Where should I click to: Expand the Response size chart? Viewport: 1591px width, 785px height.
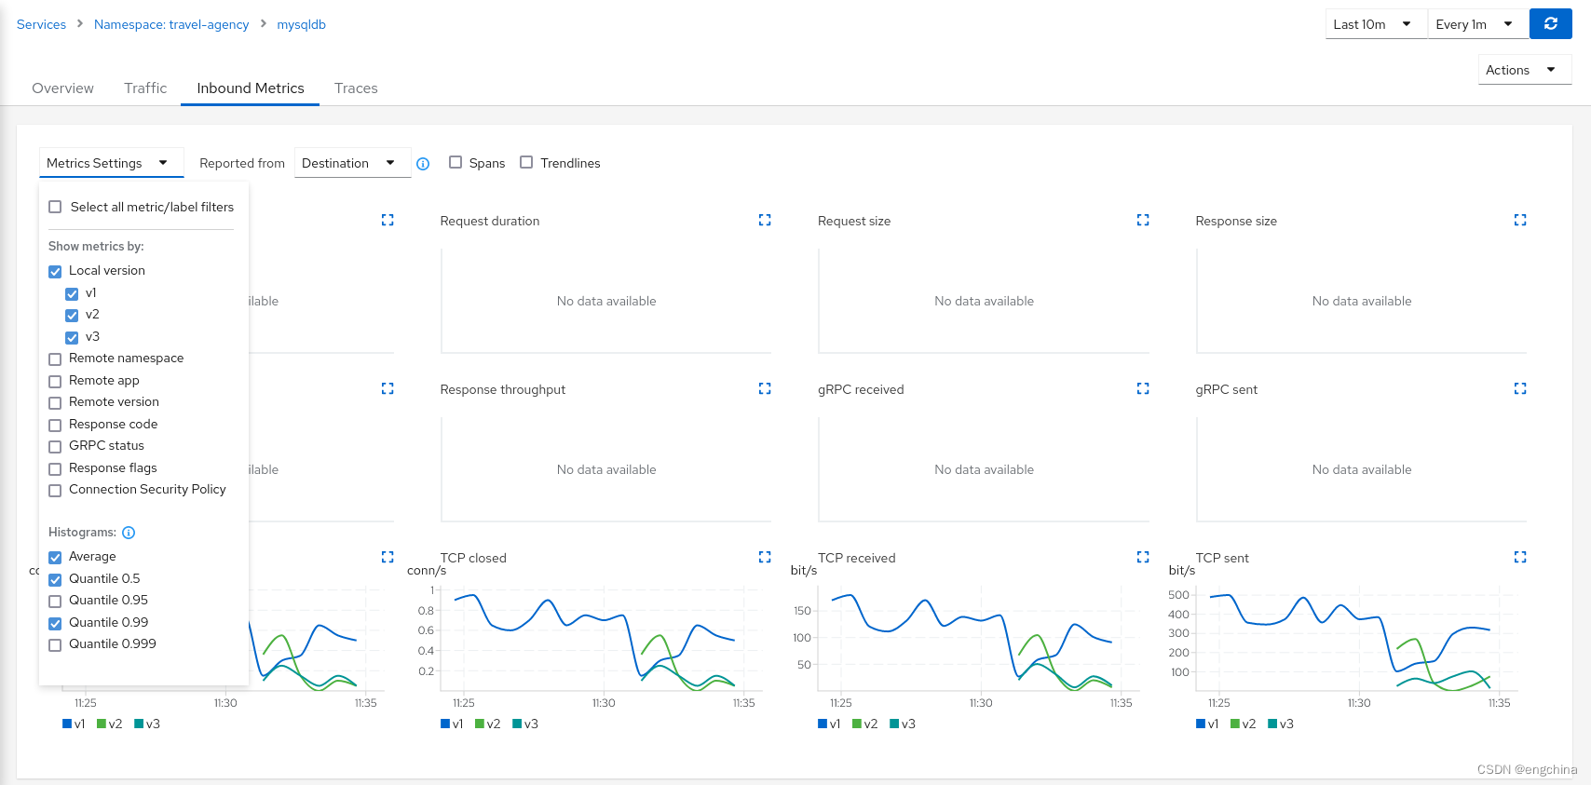coord(1520,220)
